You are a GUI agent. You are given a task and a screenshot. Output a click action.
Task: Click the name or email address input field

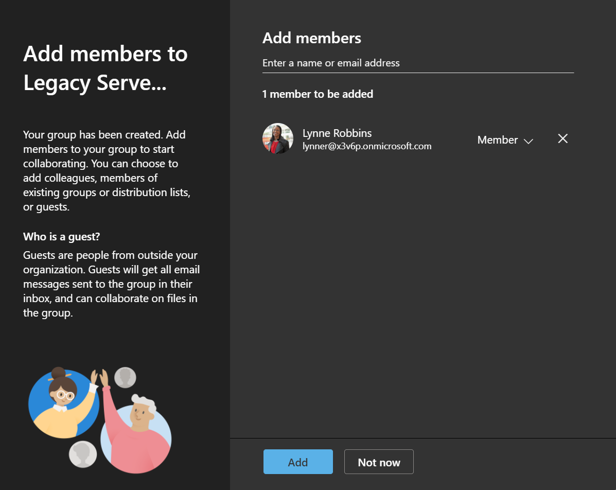[x=418, y=63]
